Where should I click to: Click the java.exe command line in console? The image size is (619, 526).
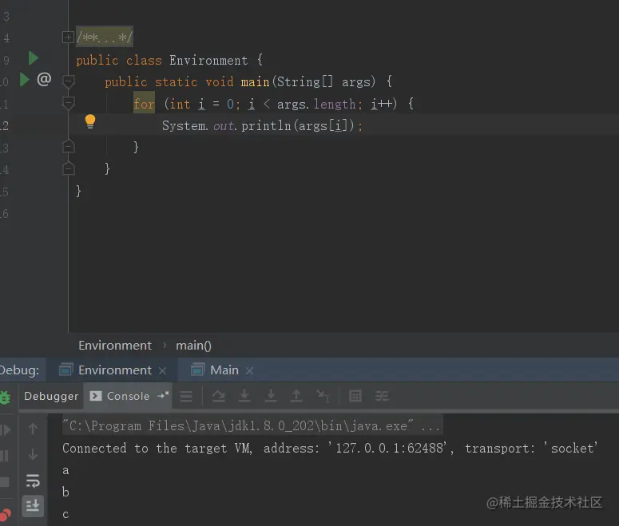pyautogui.click(x=251, y=426)
